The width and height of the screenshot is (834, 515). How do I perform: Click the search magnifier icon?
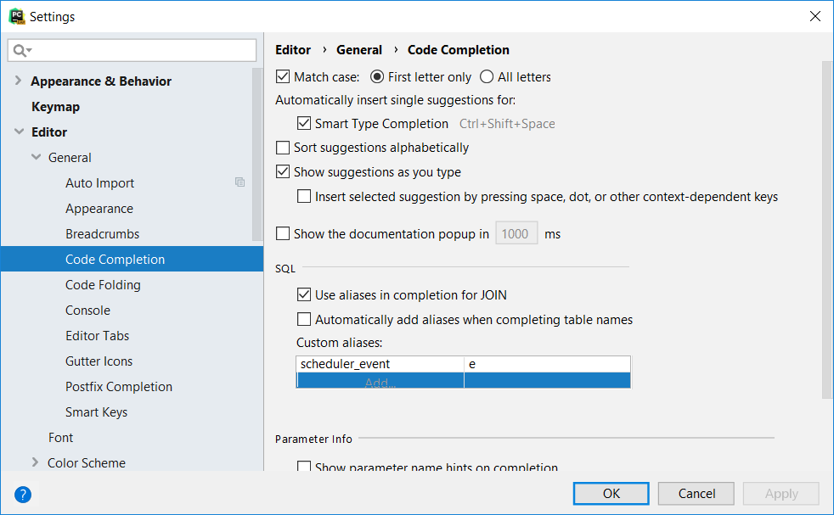point(19,51)
